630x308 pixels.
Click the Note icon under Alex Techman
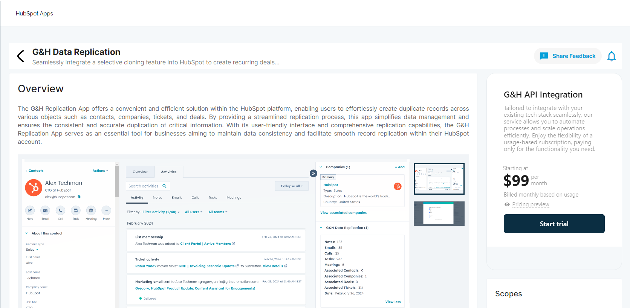pyautogui.click(x=30, y=210)
